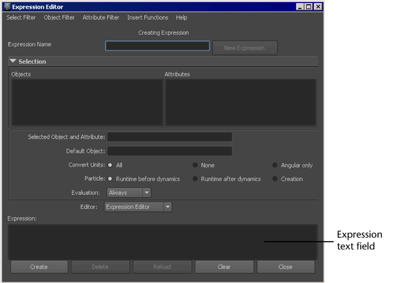Focus the Expression Name input field

[x=157, y=46]
